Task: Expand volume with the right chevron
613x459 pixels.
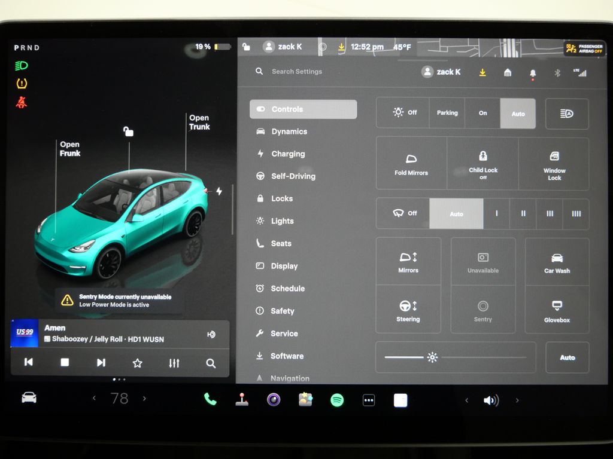Action: [x=517, y=400]
